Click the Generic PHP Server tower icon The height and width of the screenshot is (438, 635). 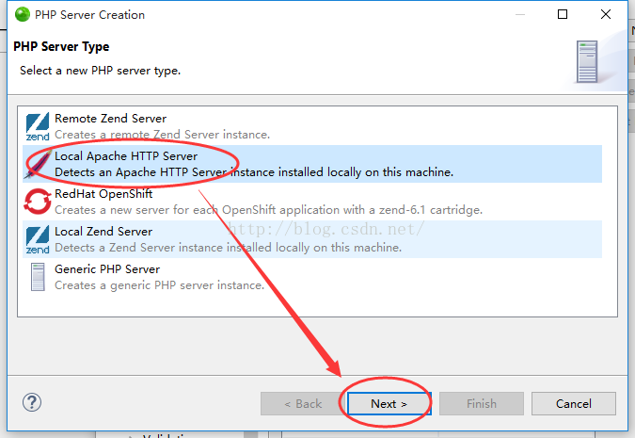pos(38,277)
